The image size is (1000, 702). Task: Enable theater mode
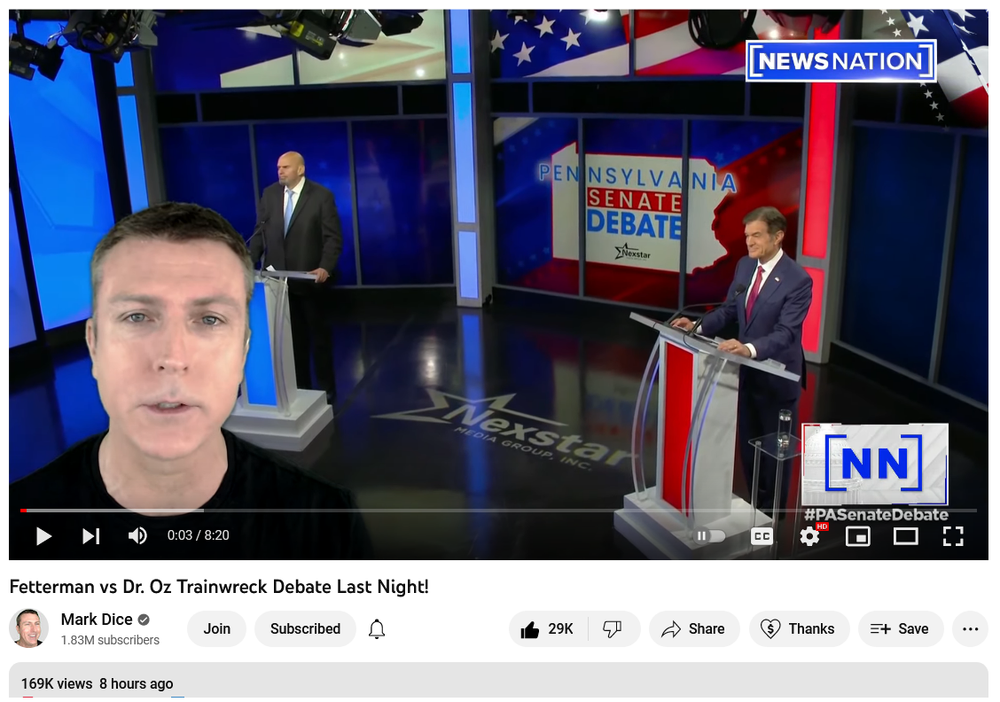click(906, 536)
